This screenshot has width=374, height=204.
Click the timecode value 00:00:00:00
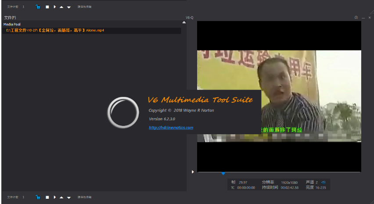pyautogui.click(x=246, y=188)
